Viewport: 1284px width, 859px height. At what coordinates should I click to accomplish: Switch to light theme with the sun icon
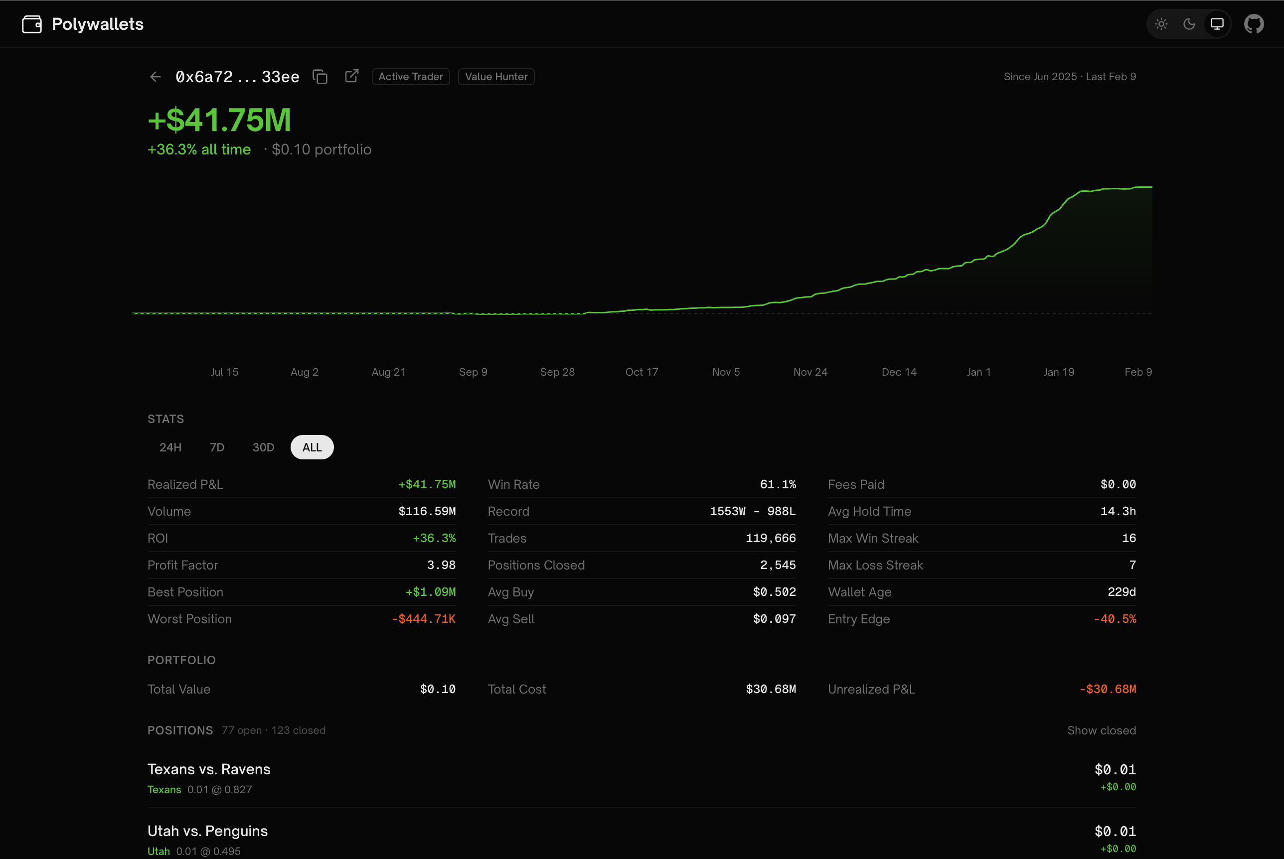coord(1161,23)
